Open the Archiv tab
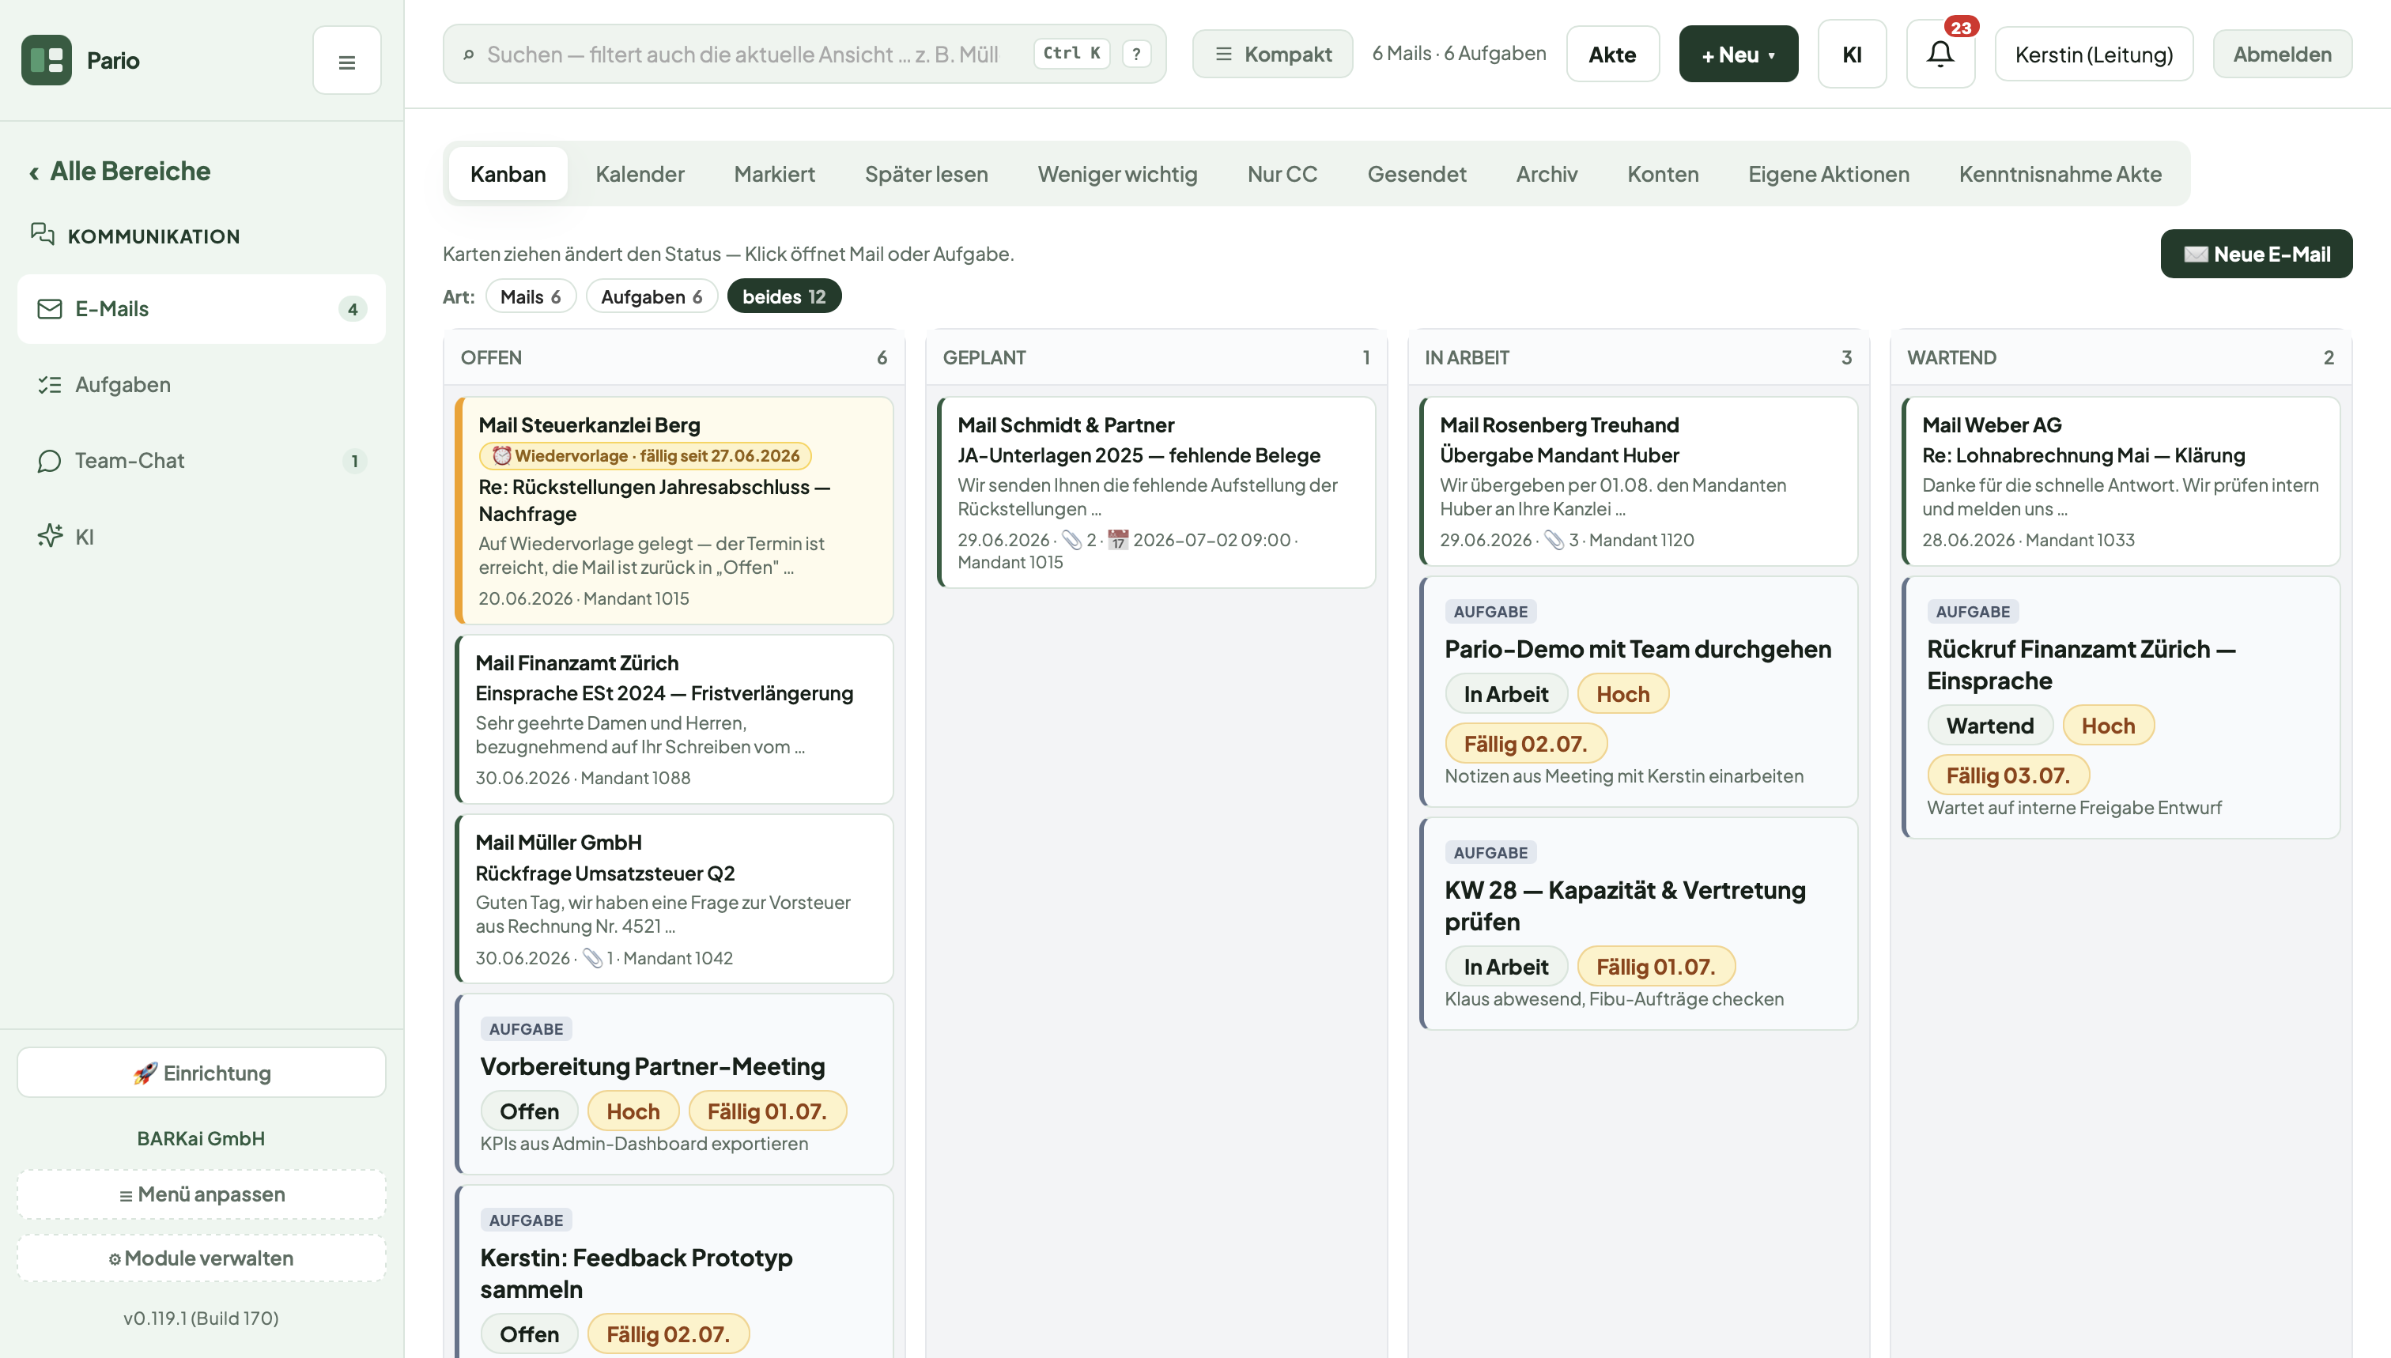 click(x=1547, y=173)
